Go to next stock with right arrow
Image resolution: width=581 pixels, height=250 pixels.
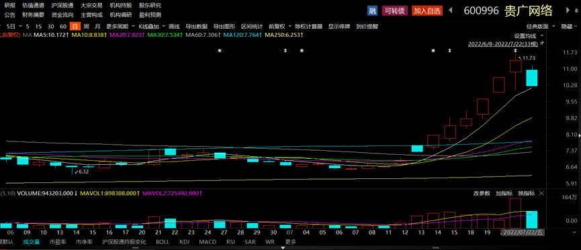tap(568, 10)
